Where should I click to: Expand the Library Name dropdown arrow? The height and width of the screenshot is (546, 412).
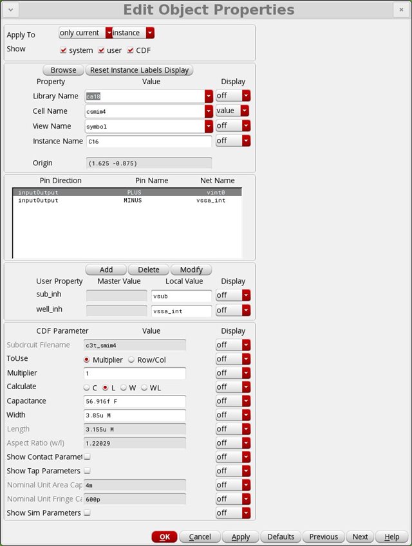tap(209, 96)
